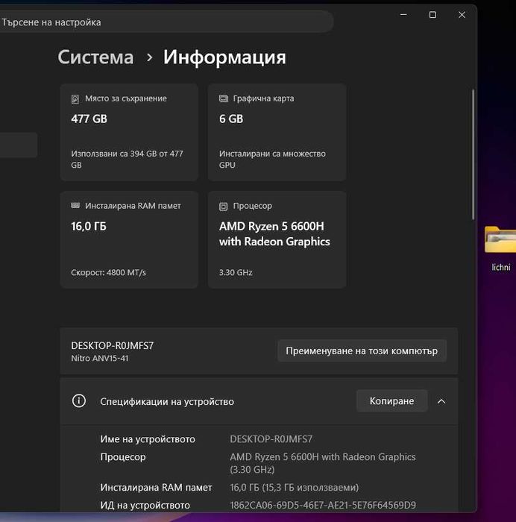The height and width of the screenshot is (522, 516).
Task: Click the storage disk icon
Action: 75,99
